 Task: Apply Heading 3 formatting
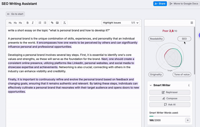20,23
